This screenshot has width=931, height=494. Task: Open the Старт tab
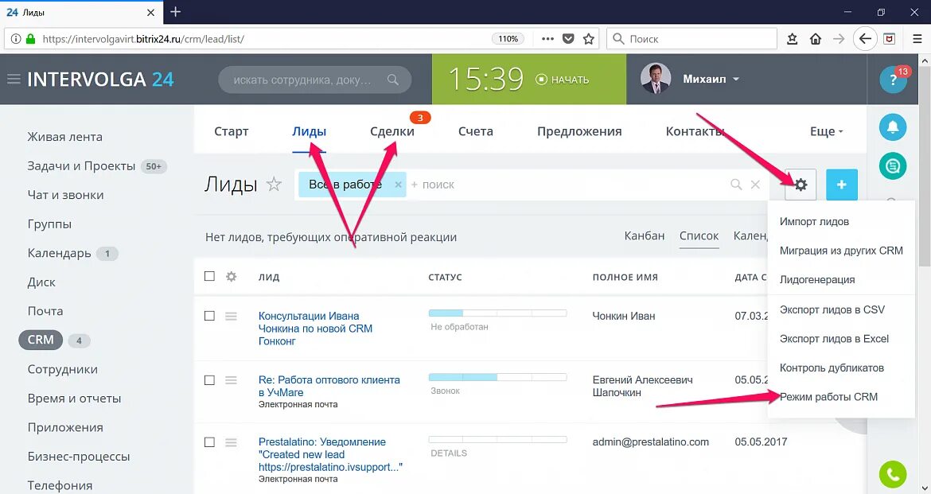click(x=231, y=131)
